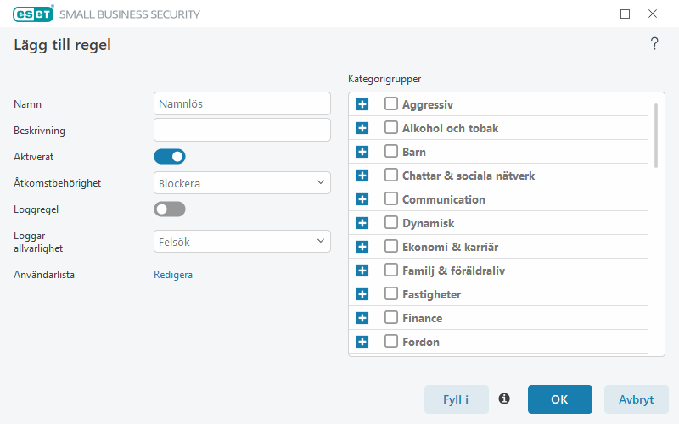
Task: Click the Fyll i button
Action: click(x=457, y=399)
